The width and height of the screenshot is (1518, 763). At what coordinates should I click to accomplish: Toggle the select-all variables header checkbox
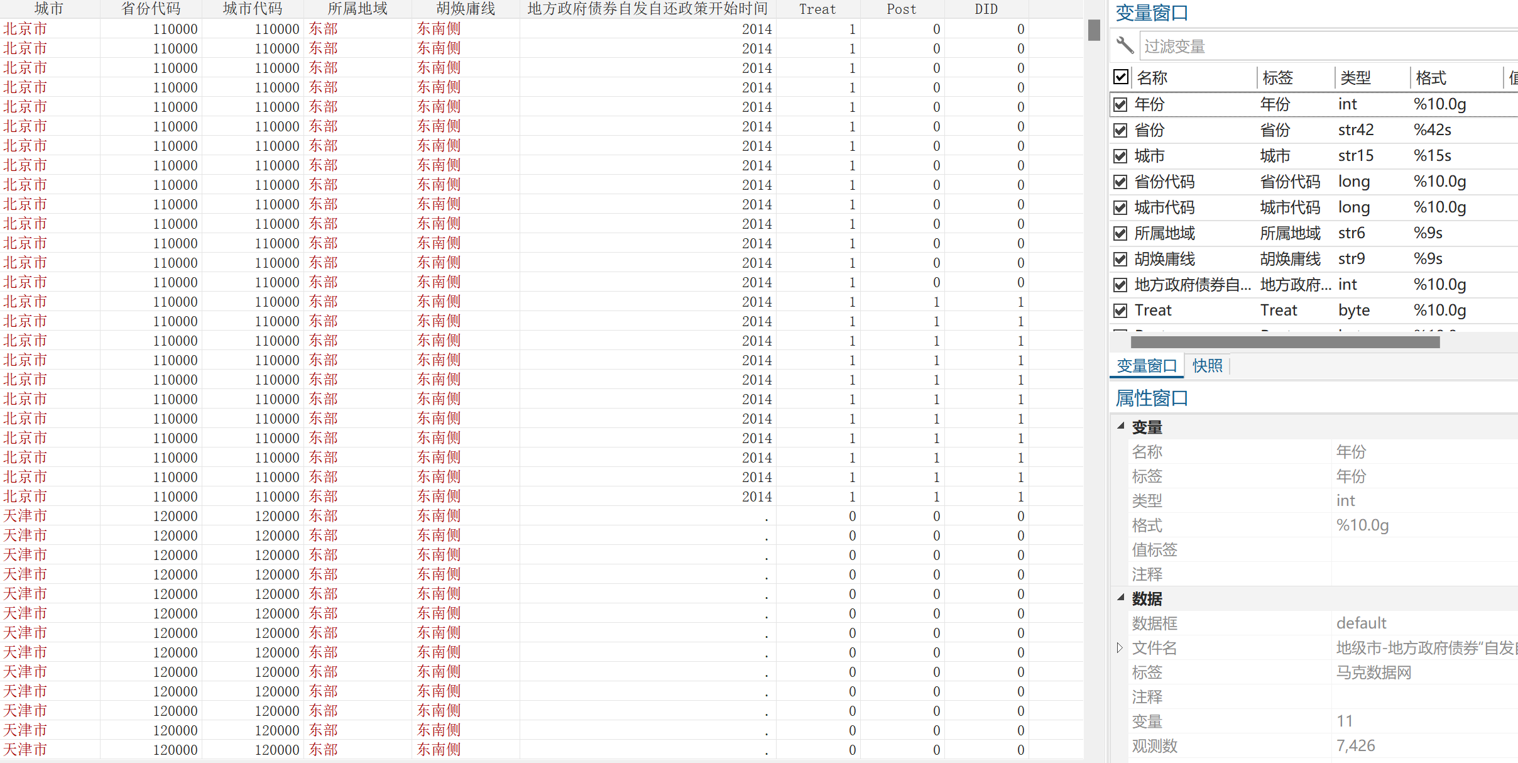click(1121, 77)
